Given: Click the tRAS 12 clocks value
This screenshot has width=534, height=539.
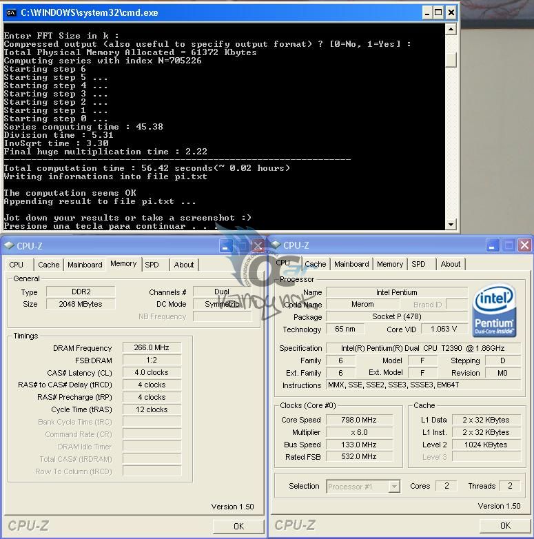Looking at the screenshot, I should [x=152, y=409].
